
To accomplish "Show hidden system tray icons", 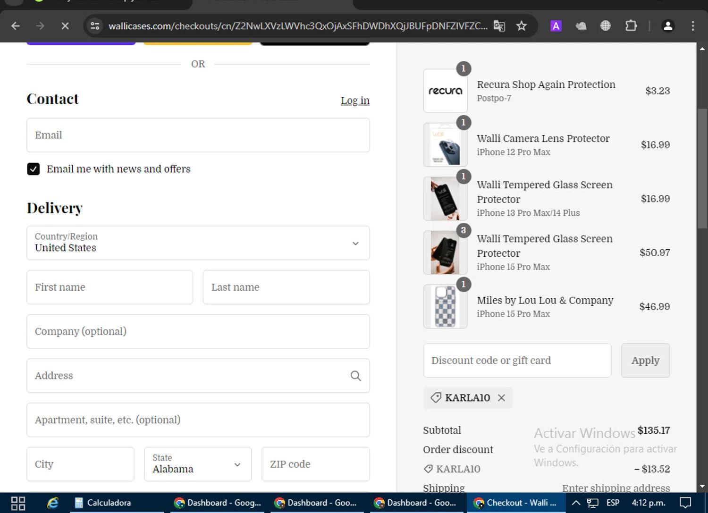I will [576, 503].
